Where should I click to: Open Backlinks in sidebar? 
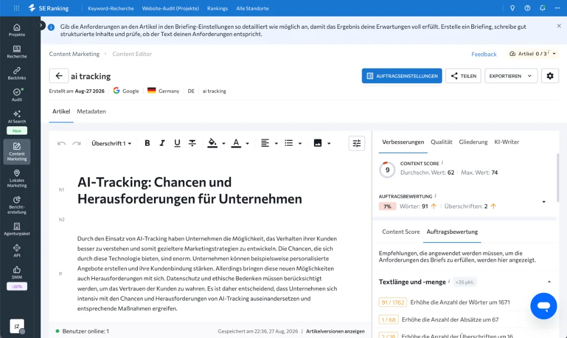tap(17, 74)
